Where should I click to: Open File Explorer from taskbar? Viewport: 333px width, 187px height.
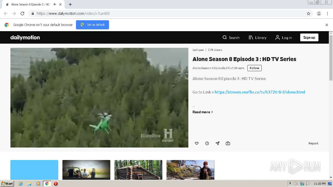coord(29,184)
